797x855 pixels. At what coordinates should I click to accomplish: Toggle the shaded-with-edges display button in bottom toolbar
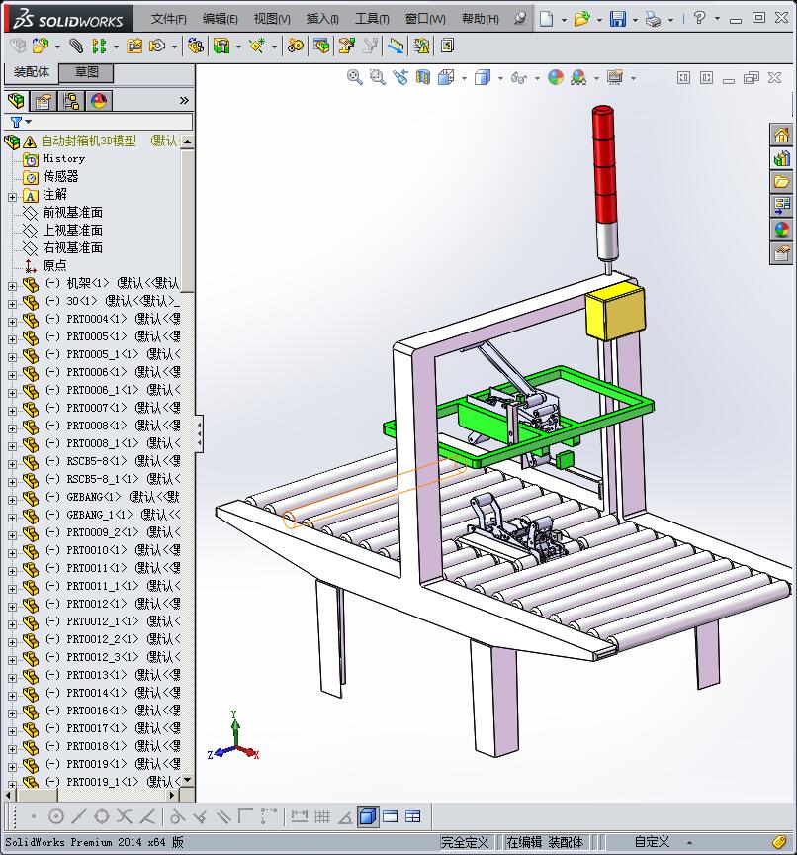click(x=368, y=816)
